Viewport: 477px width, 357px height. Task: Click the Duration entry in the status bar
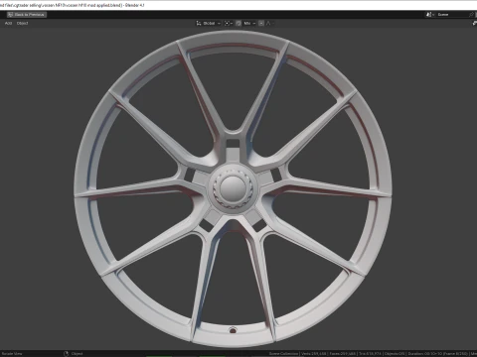tap(438, 354)
